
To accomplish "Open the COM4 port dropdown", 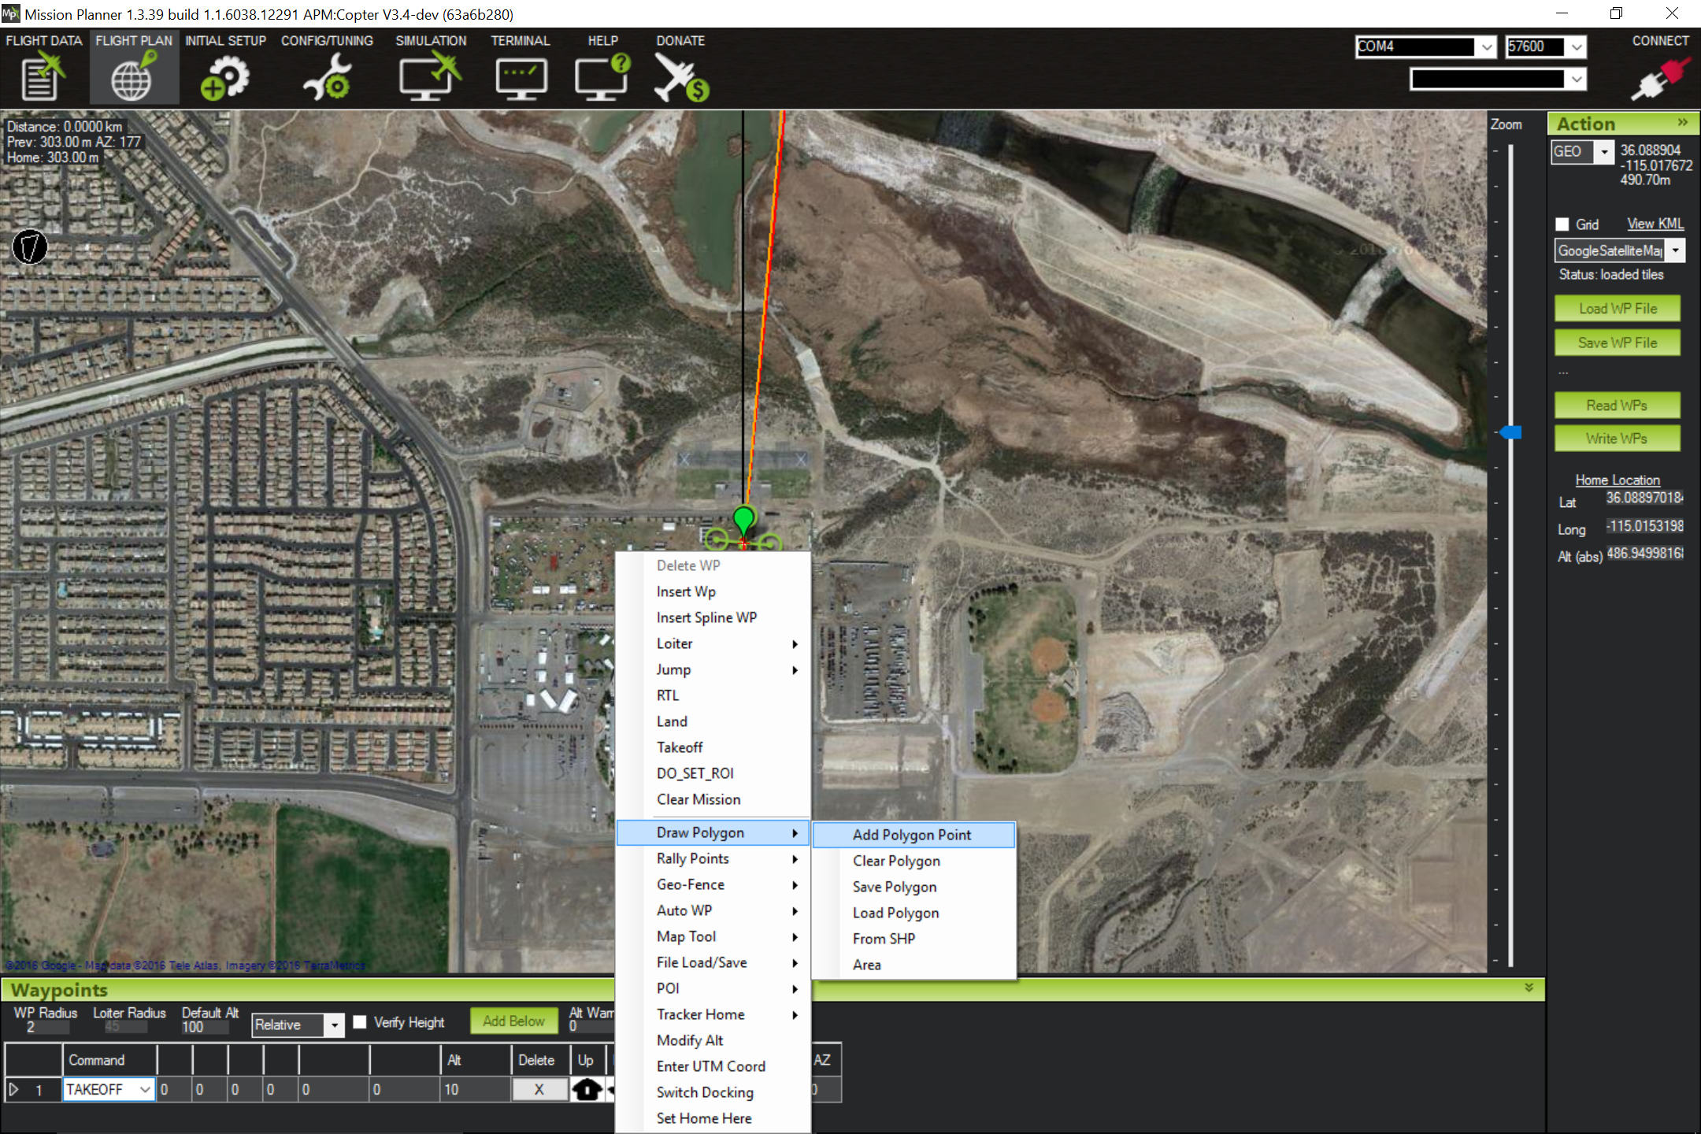I will 1486,46.
